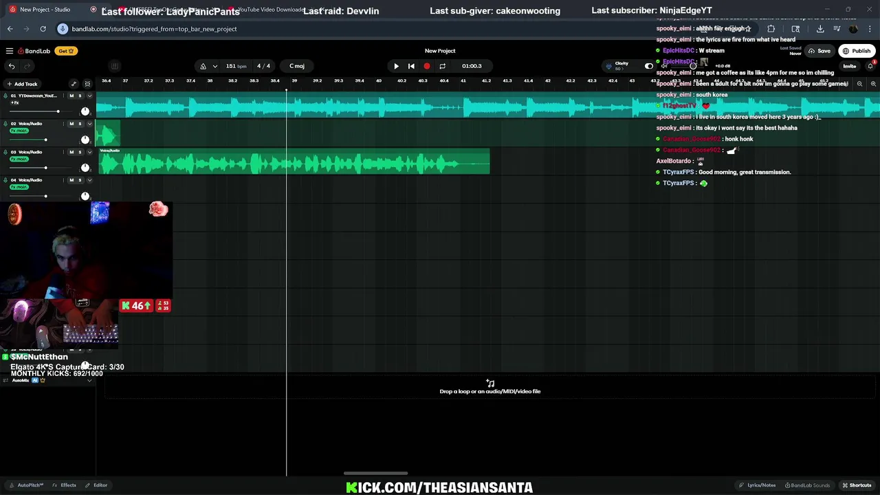
Task: Open BandLab Sounds browser
Action: coord(808,485)
